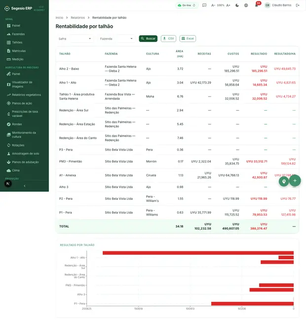Select row 'P2 - Pera'
Image resolution: width=306 pixels, height=323 pixels.
coord(177,199)
